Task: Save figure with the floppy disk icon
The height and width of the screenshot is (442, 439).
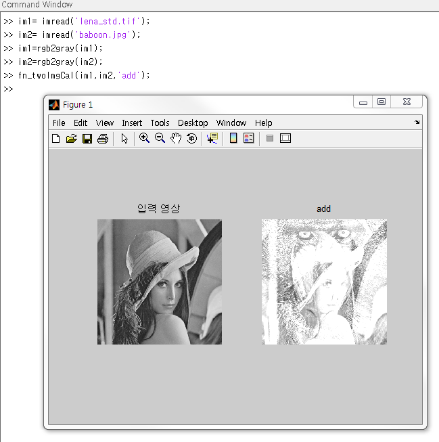Action: (87, 138)
